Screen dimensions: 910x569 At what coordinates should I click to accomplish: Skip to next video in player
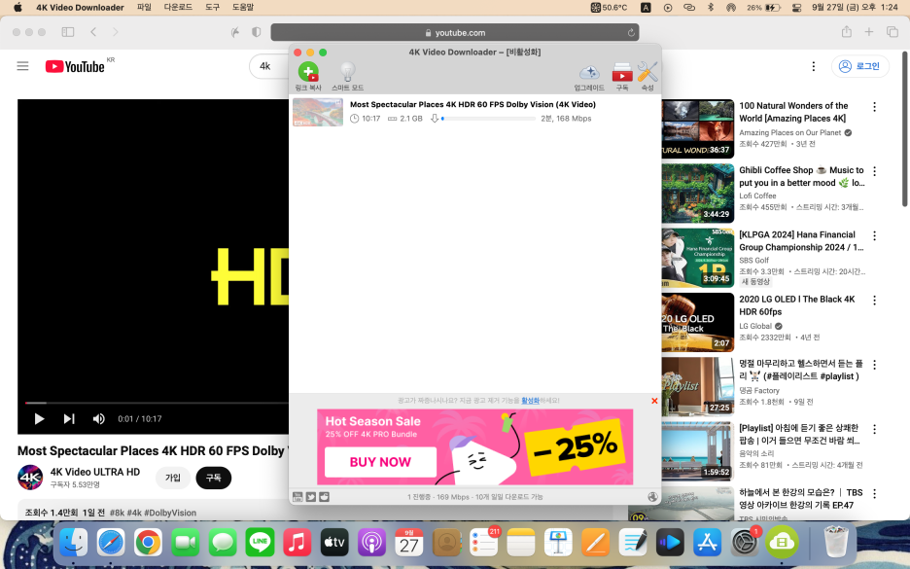click(69, 418)
